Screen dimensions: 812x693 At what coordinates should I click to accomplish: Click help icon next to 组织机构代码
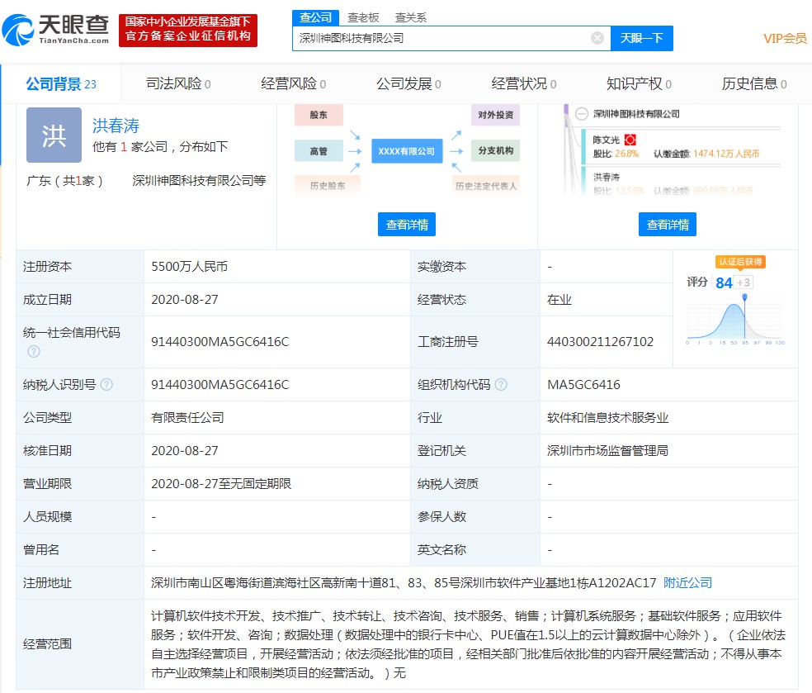(501, 385)
